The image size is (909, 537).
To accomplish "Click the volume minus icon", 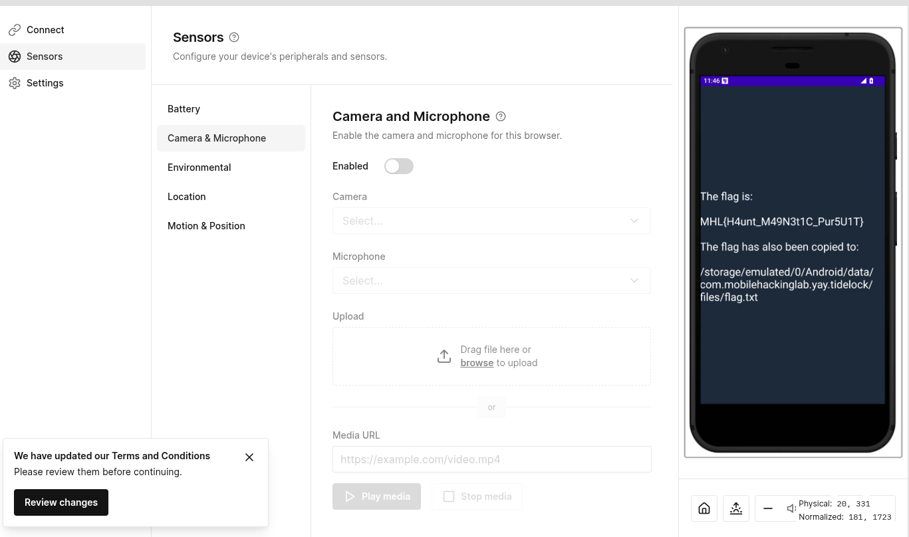I will click(x=768, y=508).
